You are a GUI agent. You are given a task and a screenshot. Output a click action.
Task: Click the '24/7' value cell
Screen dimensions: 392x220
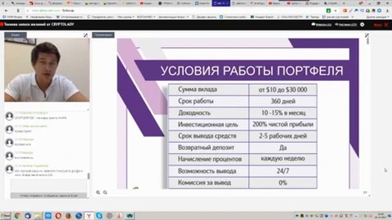[x=283, y=171]
